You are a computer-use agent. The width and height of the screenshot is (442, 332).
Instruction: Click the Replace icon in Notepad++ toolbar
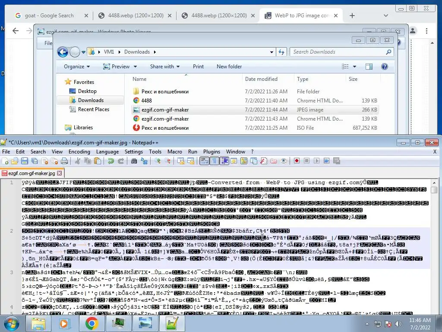click(144, 161)
